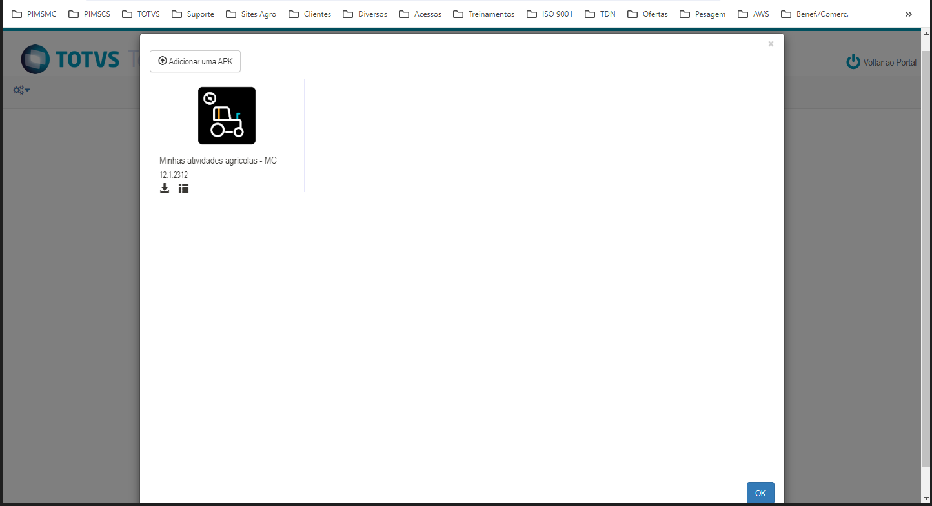This screenshot has height=506, width=932.
Task: Click Adicionar uma APK button
Action: pyautogui.click(x=195, y=61)
